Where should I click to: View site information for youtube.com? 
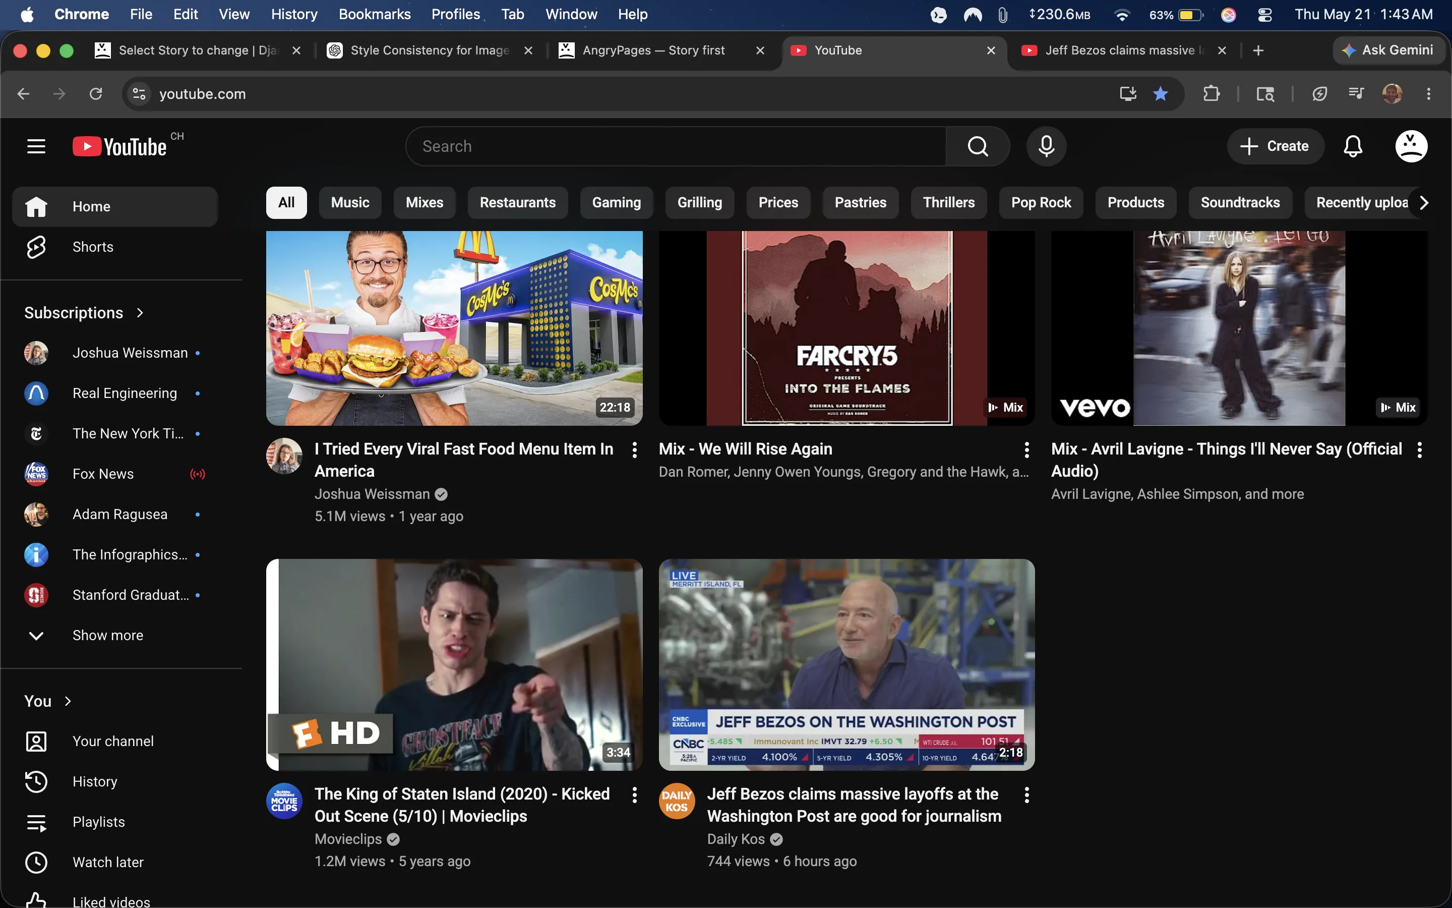click(139, 94)
